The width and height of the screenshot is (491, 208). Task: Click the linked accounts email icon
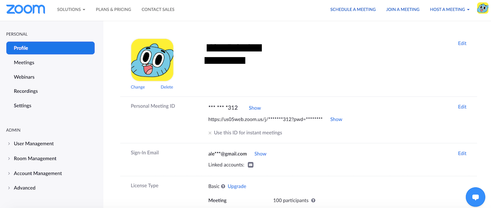[250, 165]
